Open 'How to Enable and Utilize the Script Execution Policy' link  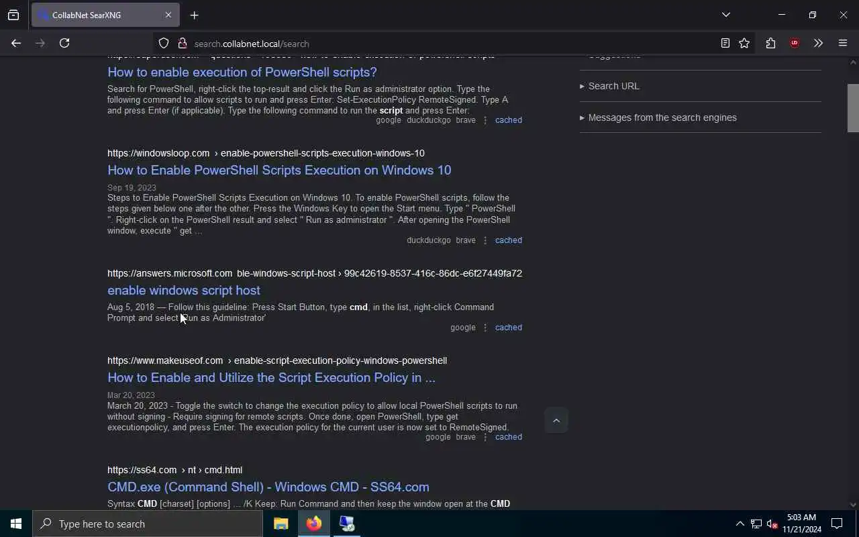pyautogui.click(x=271, y=377)
